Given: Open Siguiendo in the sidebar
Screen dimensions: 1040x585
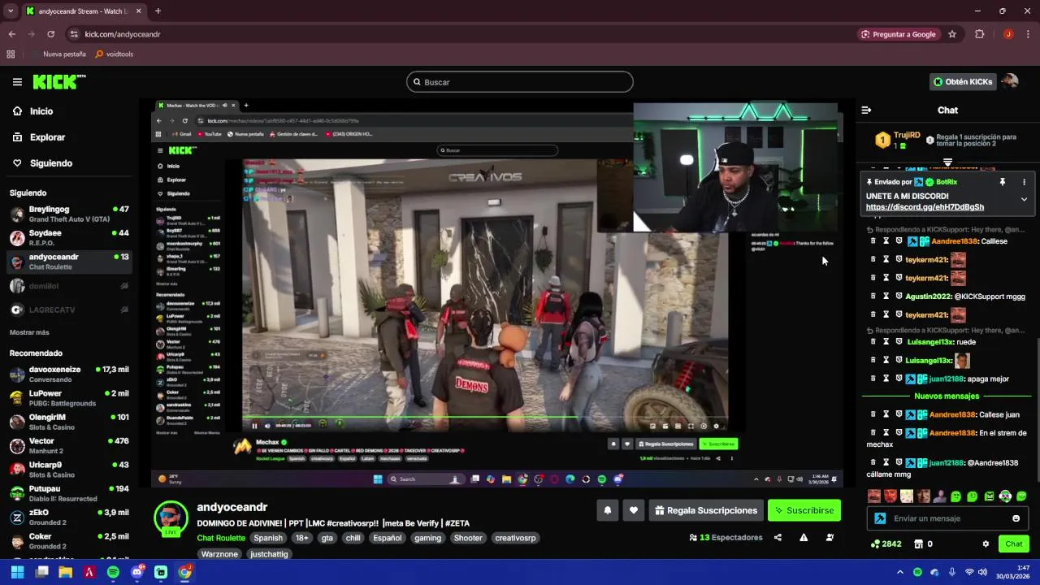Looking at the screenshot, I should [x=50, y=163].
